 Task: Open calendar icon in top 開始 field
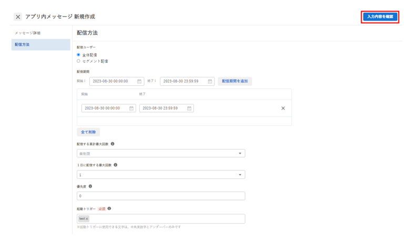139,81
